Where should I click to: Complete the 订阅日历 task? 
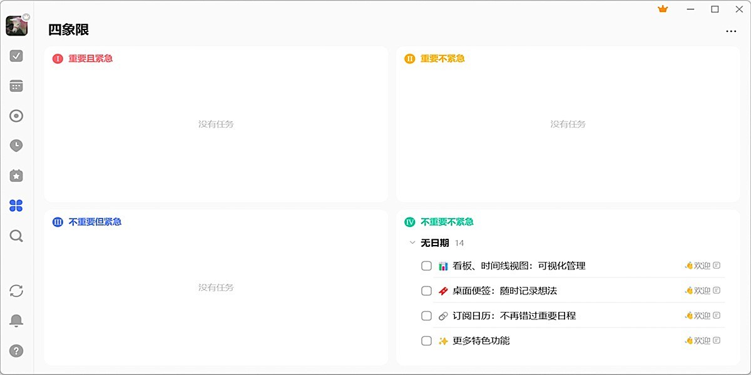(x=426, y=316)
